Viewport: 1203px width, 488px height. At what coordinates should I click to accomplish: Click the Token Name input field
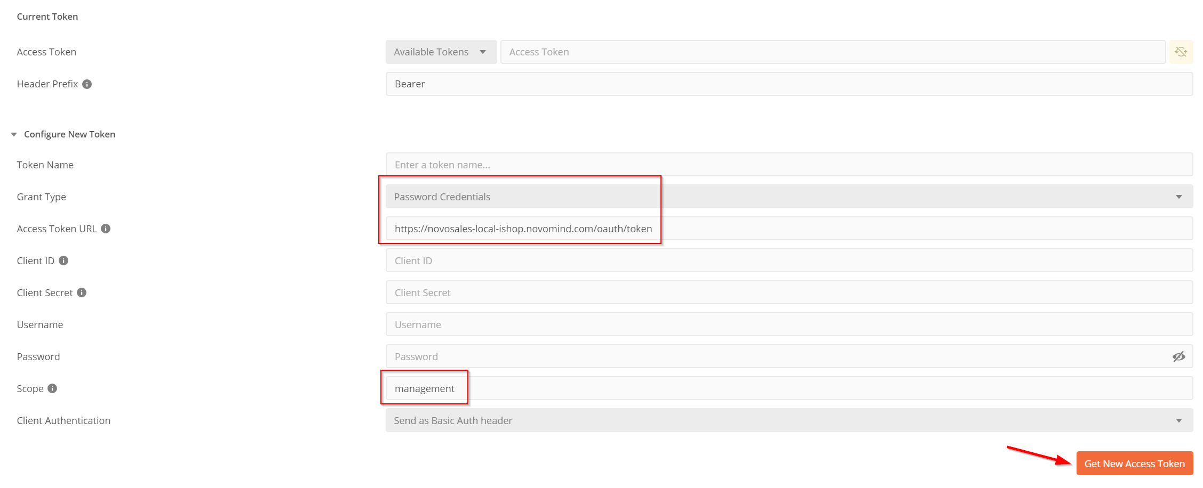click(x=788, y=165)
